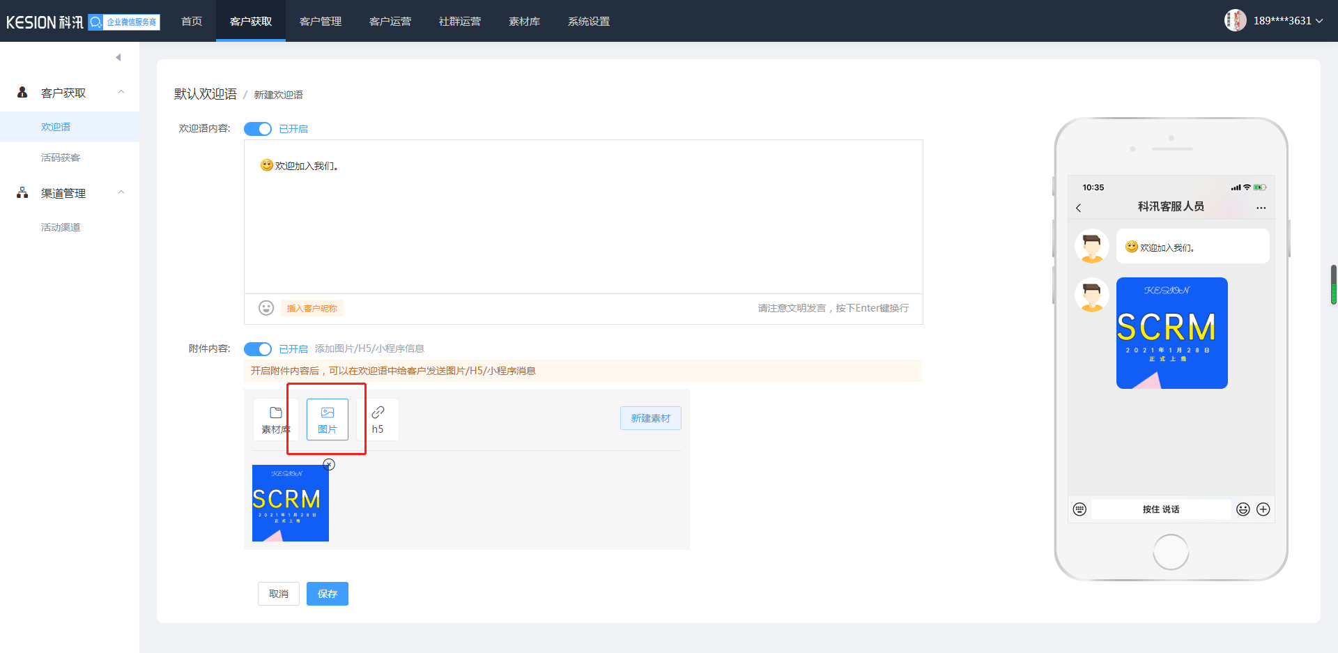The height and width of the screenshot is (653, 1338).
Task: Click the back arrow in the phone preview
Action: [1079, 208]
